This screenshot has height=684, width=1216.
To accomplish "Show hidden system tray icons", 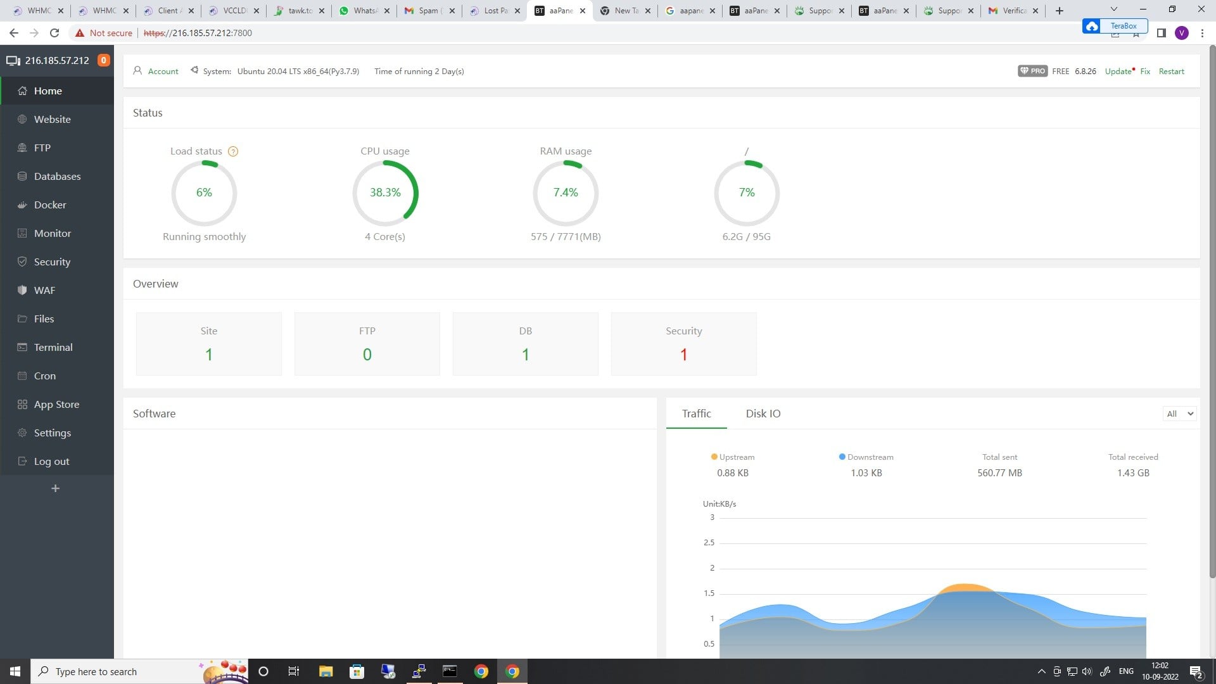I will pos(1041,671).
